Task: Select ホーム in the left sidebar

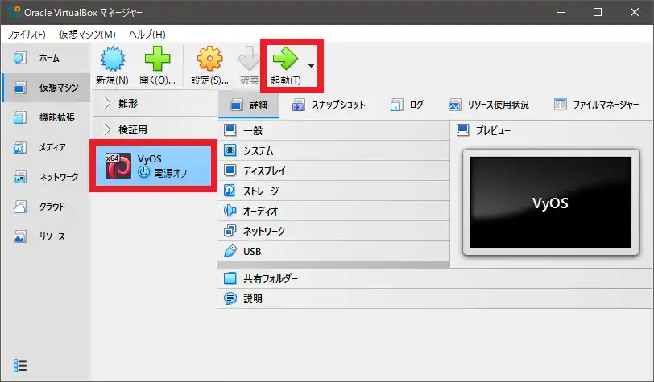Action: 46,58
